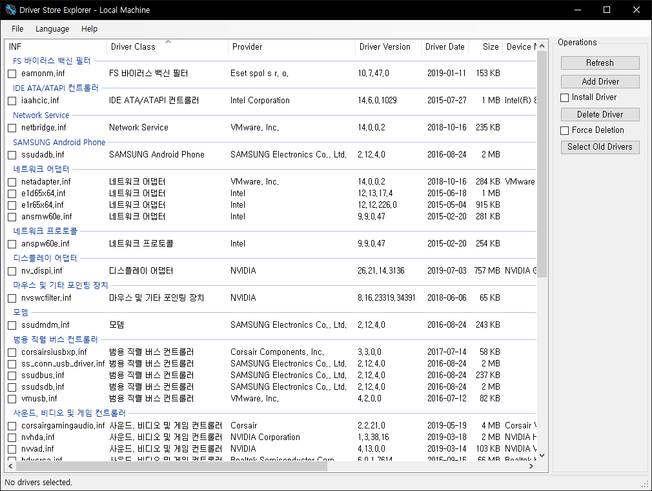Enable the Install Driver checkbox

(565, 97)
